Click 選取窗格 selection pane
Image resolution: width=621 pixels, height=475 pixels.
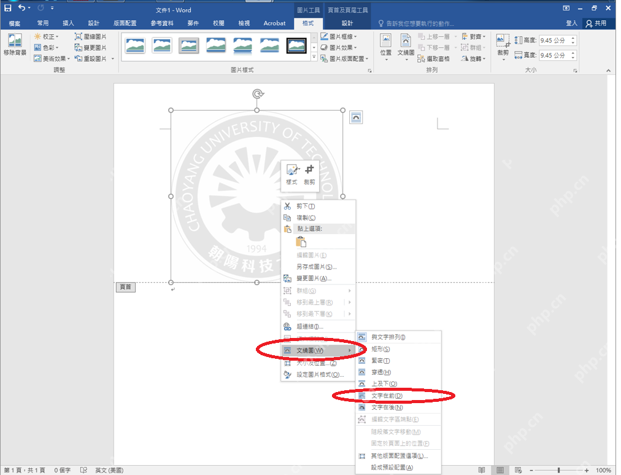434,58
